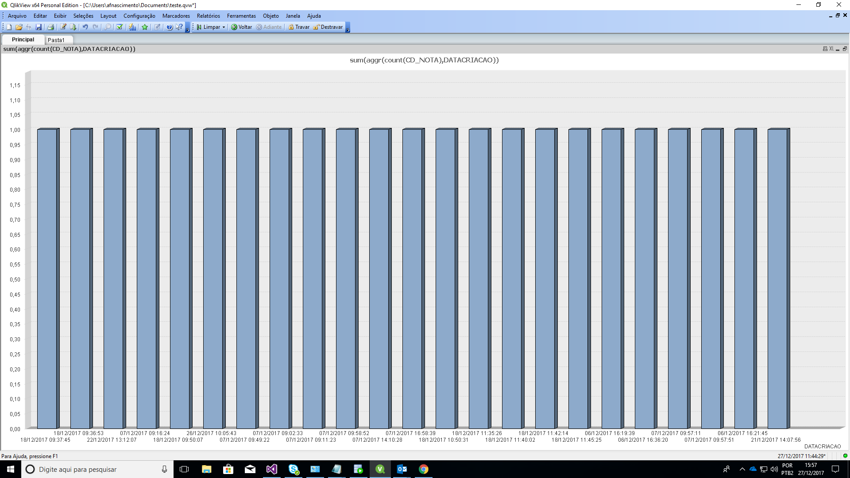Minimize the chart object via its caption
Viewport: 850px width, 478px height.
click(x=838, y=49)
